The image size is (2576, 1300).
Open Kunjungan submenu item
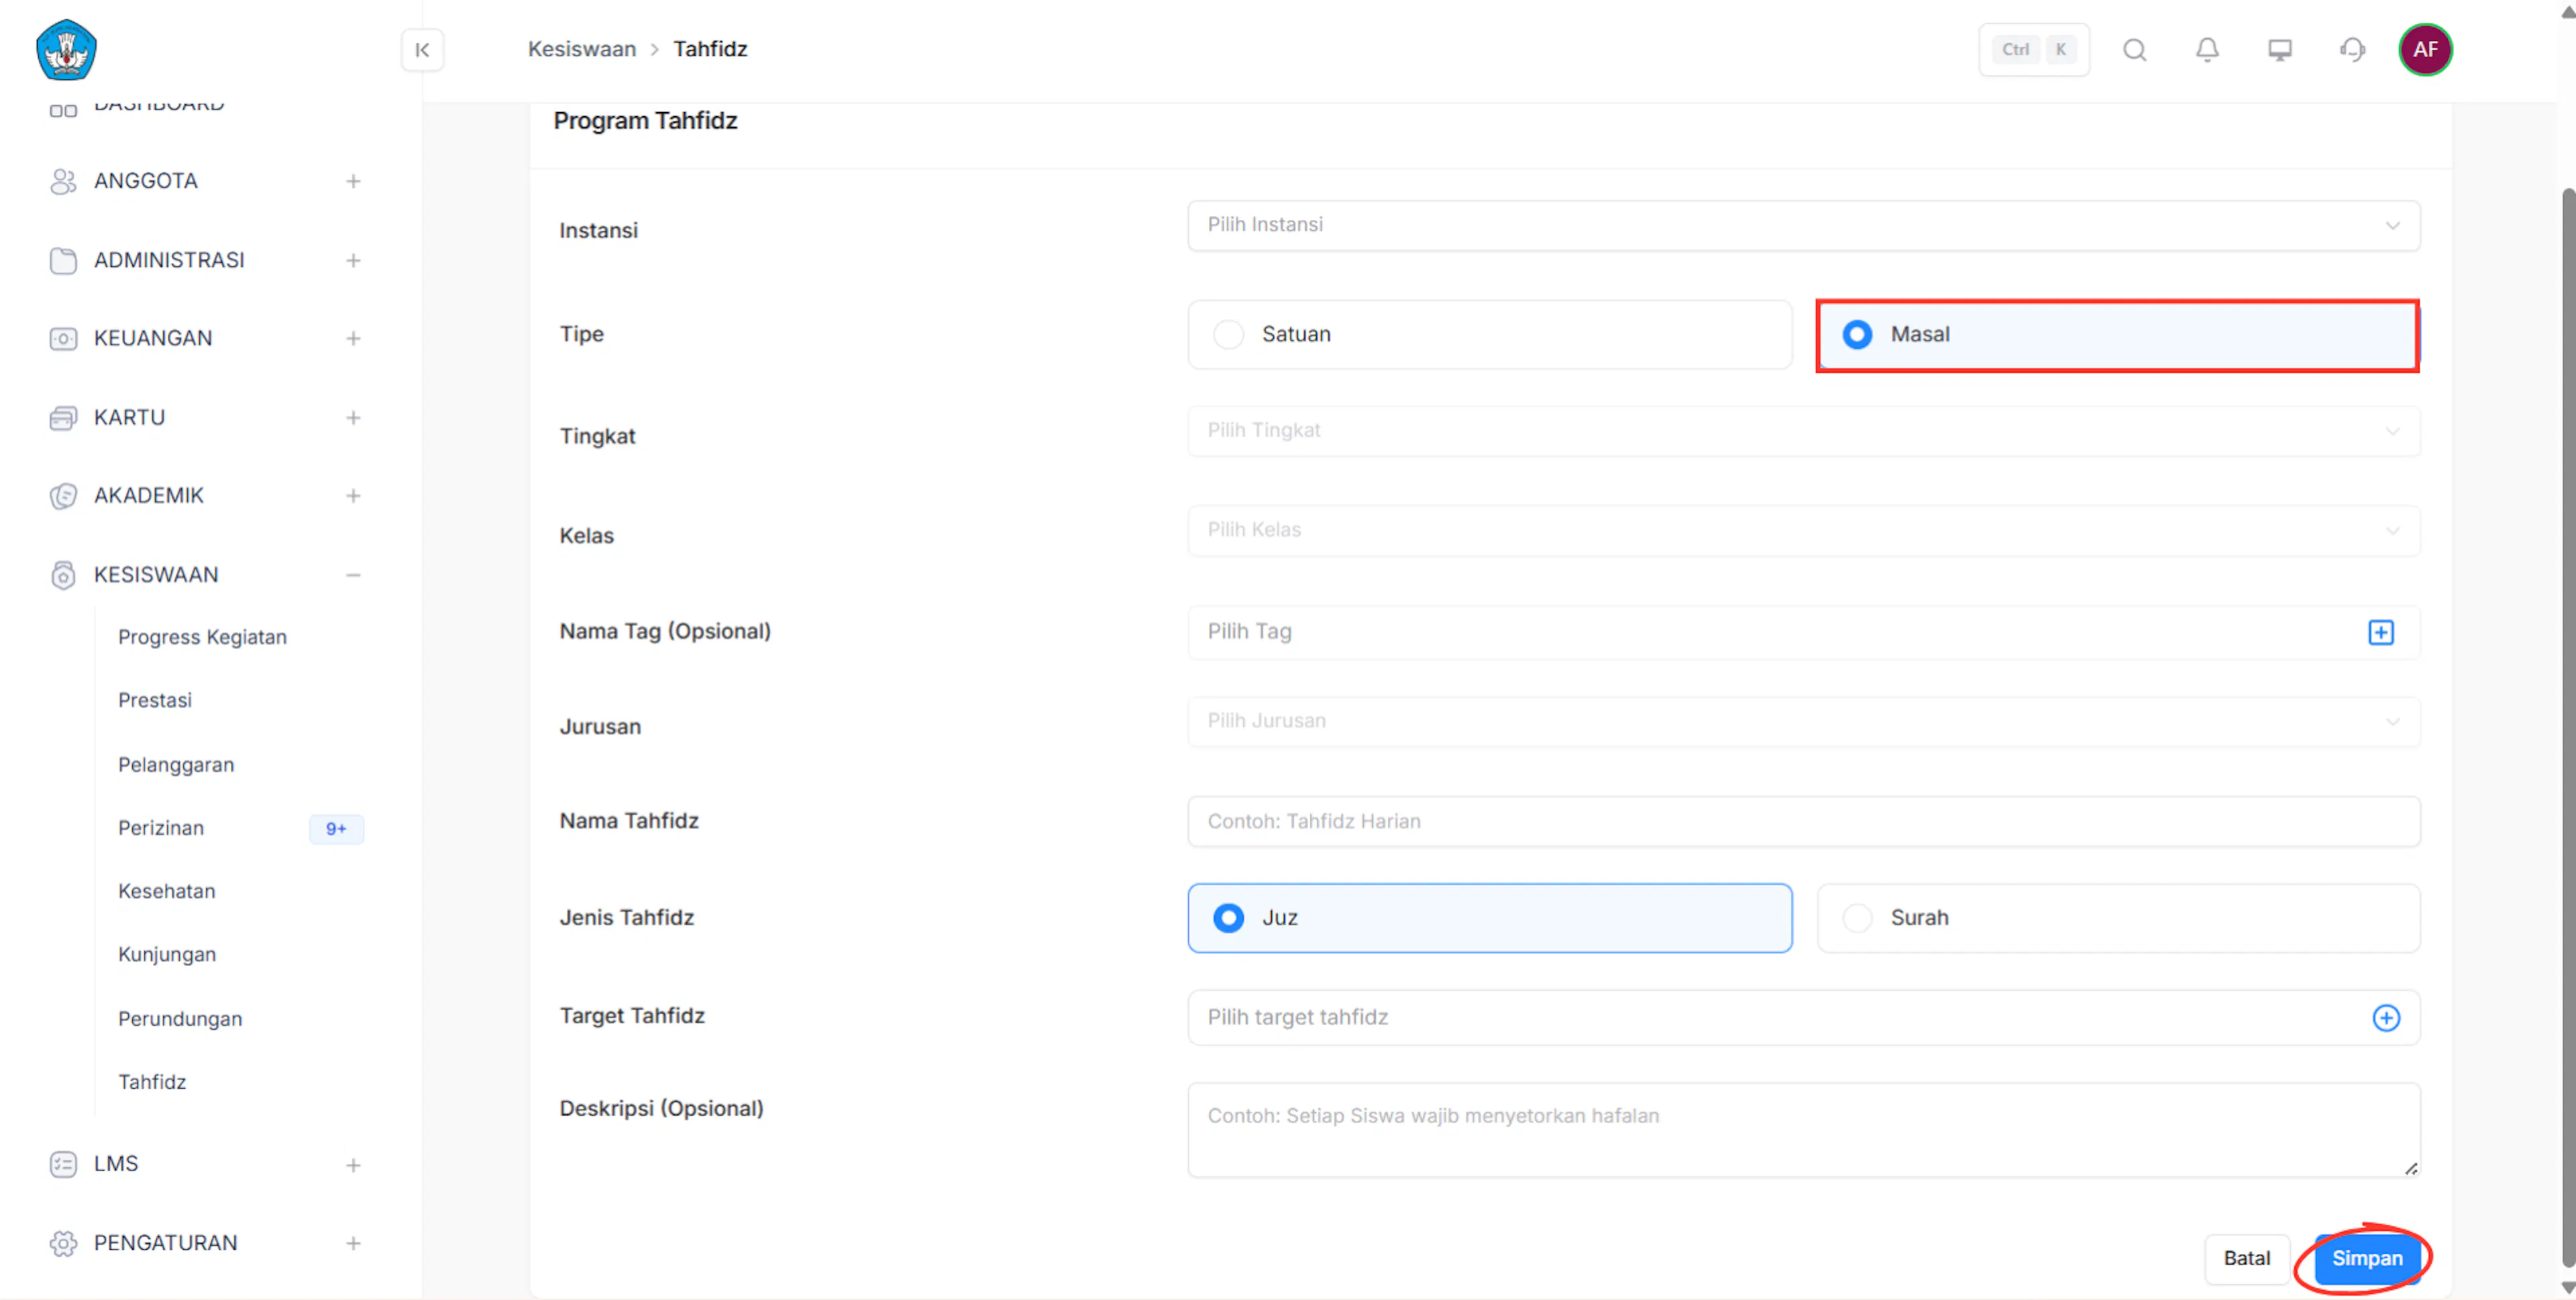pyautogui.click(x=167, y=954)
